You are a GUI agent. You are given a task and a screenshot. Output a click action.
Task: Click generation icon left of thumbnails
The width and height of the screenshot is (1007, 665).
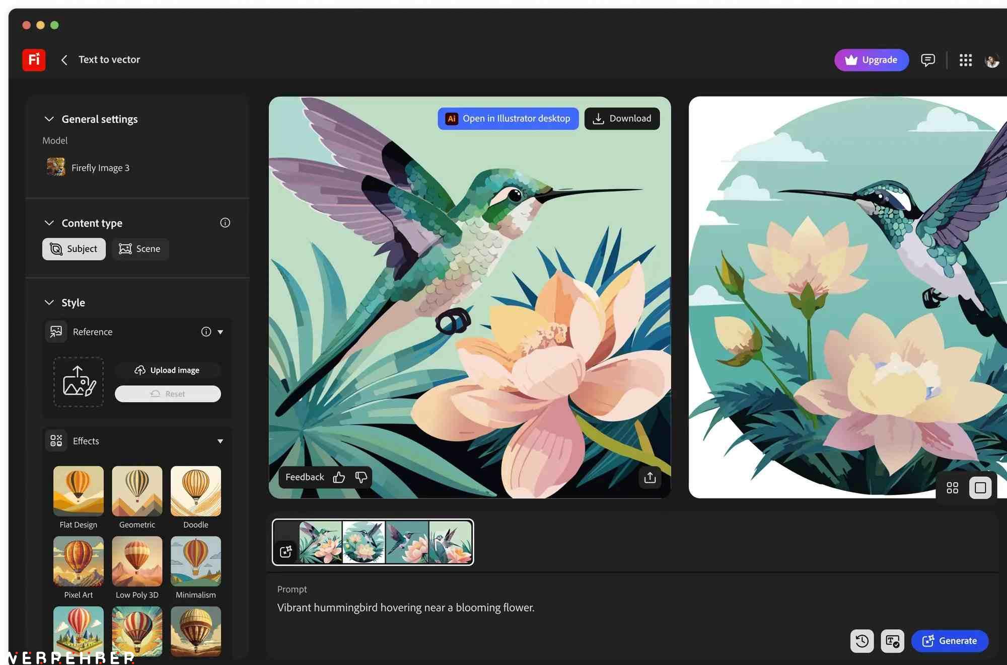[x=285, y=551]
